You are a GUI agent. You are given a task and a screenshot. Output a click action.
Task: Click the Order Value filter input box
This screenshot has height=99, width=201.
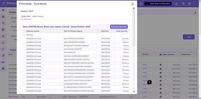click(189, 60)
